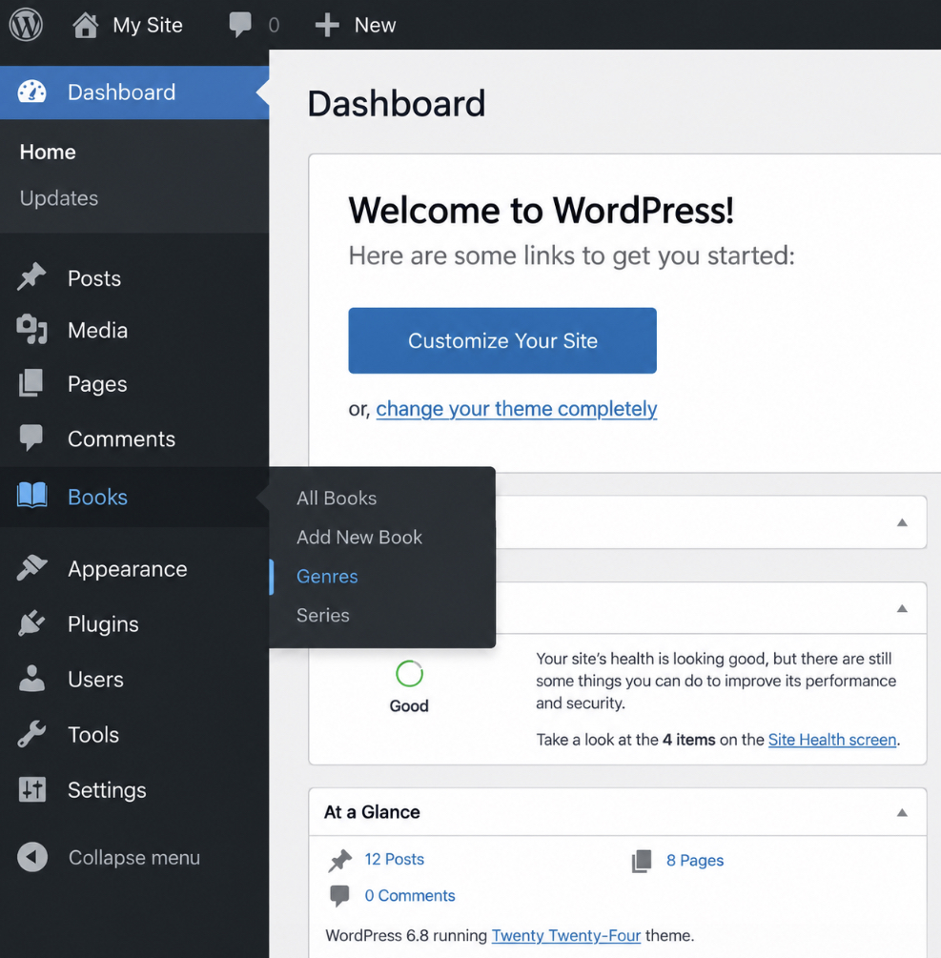
Task: Click the Dashboard gauge icon
Action: pos(31,92)
